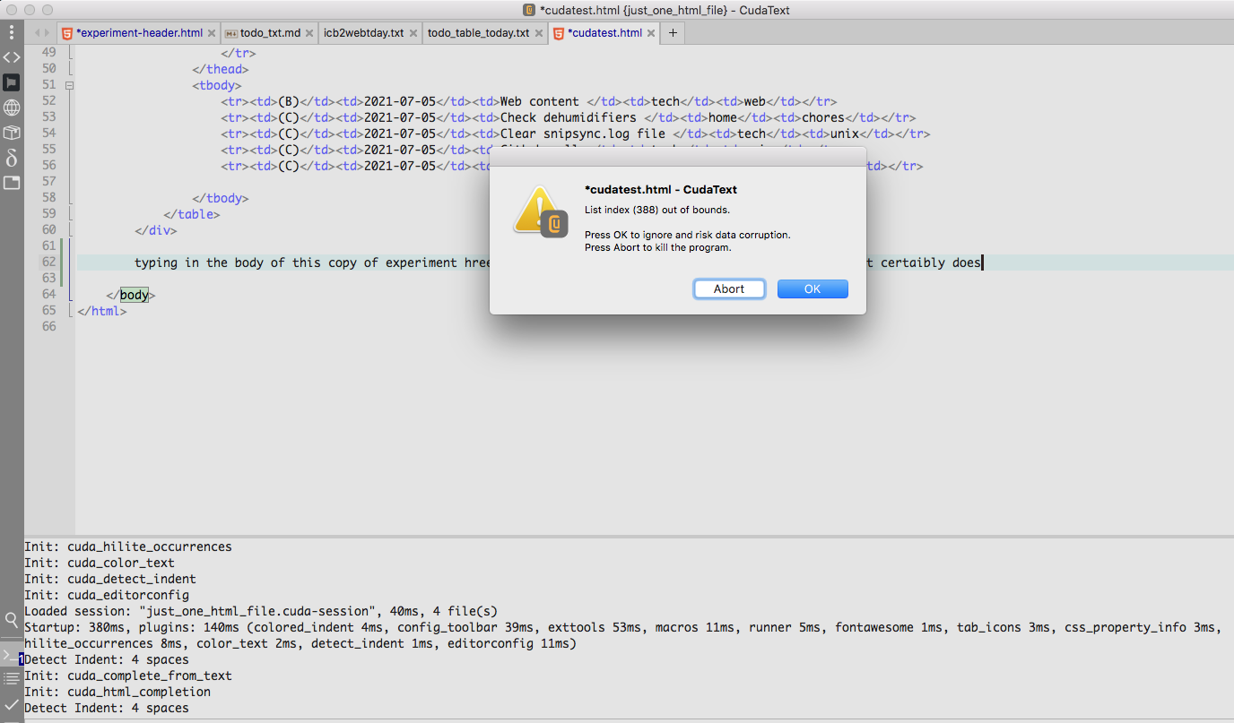Switch to the todo_txt.md tab
Screen dimensions: 1234x723
(269, 33)
